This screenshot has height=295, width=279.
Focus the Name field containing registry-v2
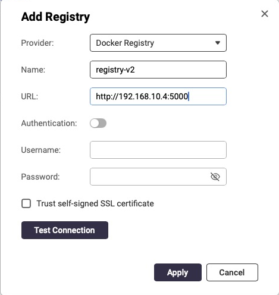point(158,70)
